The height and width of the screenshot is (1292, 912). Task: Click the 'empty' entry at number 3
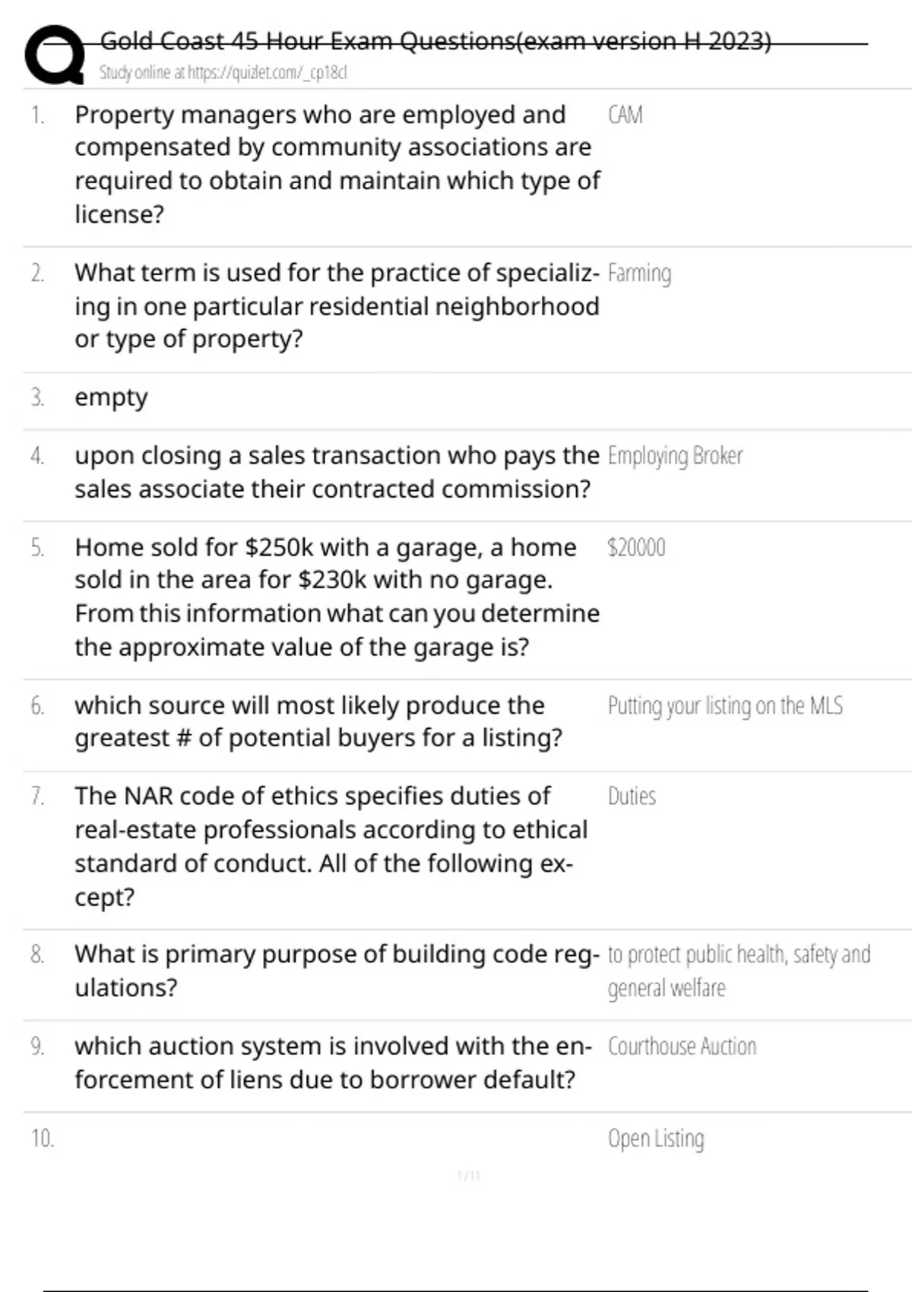(111, 397)
